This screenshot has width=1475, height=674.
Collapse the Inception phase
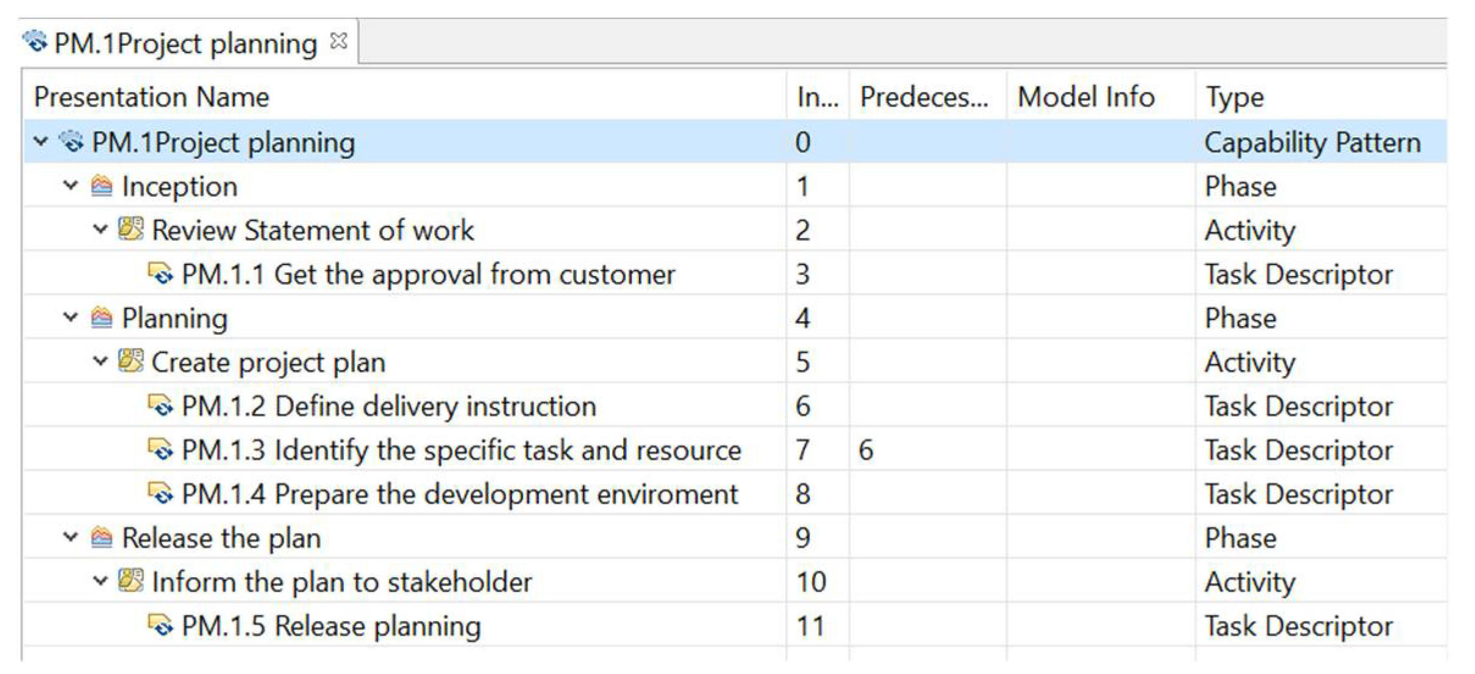point(71,185)
